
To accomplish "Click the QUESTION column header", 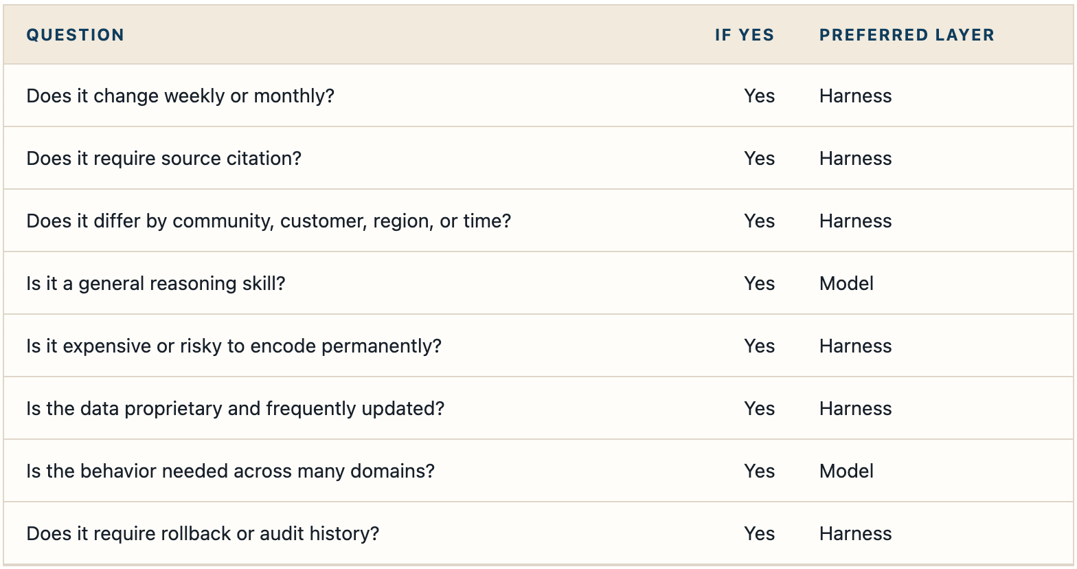I will click(x=76, y=35).
